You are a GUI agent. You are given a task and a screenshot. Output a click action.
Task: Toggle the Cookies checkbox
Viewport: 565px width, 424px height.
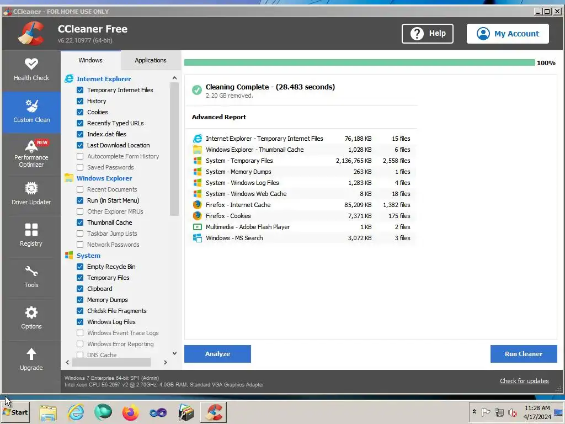(x=80, y=112)
